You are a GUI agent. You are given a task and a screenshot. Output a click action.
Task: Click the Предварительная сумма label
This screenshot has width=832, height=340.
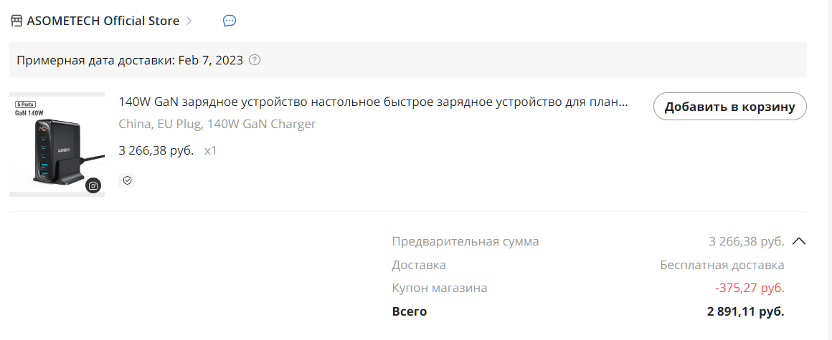coord(465,241)
